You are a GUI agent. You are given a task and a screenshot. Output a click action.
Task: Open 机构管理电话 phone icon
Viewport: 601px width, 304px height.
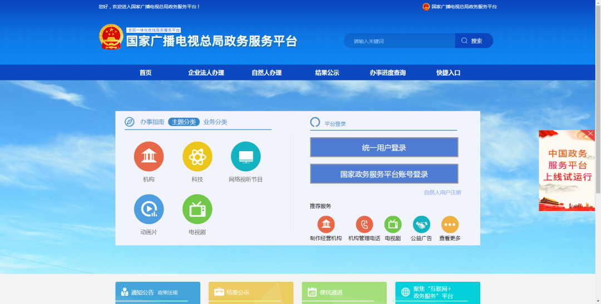click(364, 225)
